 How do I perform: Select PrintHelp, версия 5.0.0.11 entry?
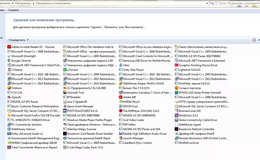click(x=192, y=83)
